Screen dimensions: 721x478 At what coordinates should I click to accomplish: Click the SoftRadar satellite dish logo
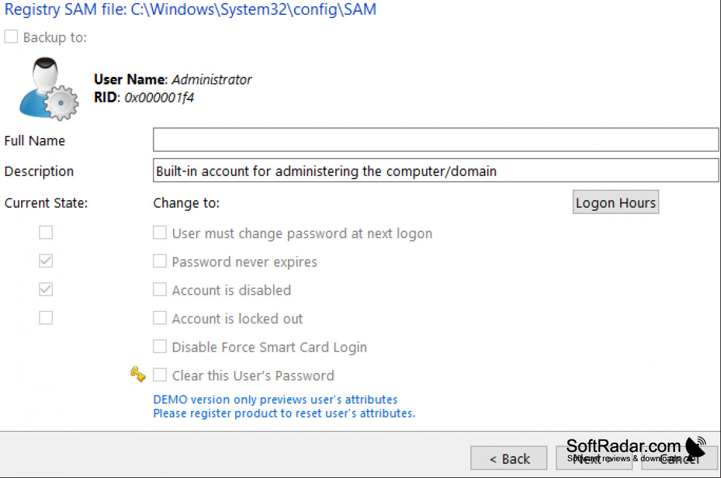point(695,447)
